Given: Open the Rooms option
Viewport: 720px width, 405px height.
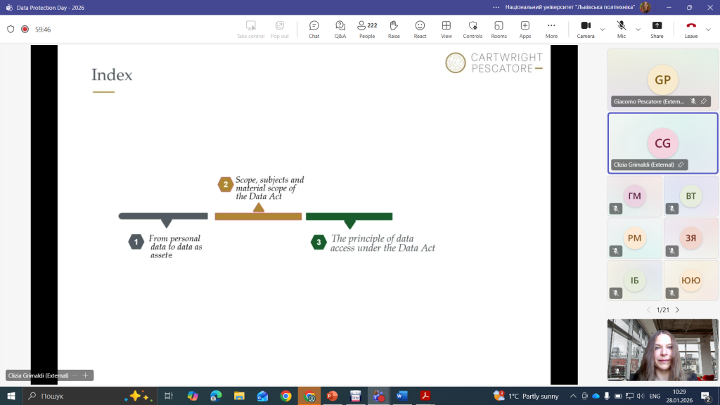Looking at the screenshot, I should pyautogui.click(x=499, y=29).
